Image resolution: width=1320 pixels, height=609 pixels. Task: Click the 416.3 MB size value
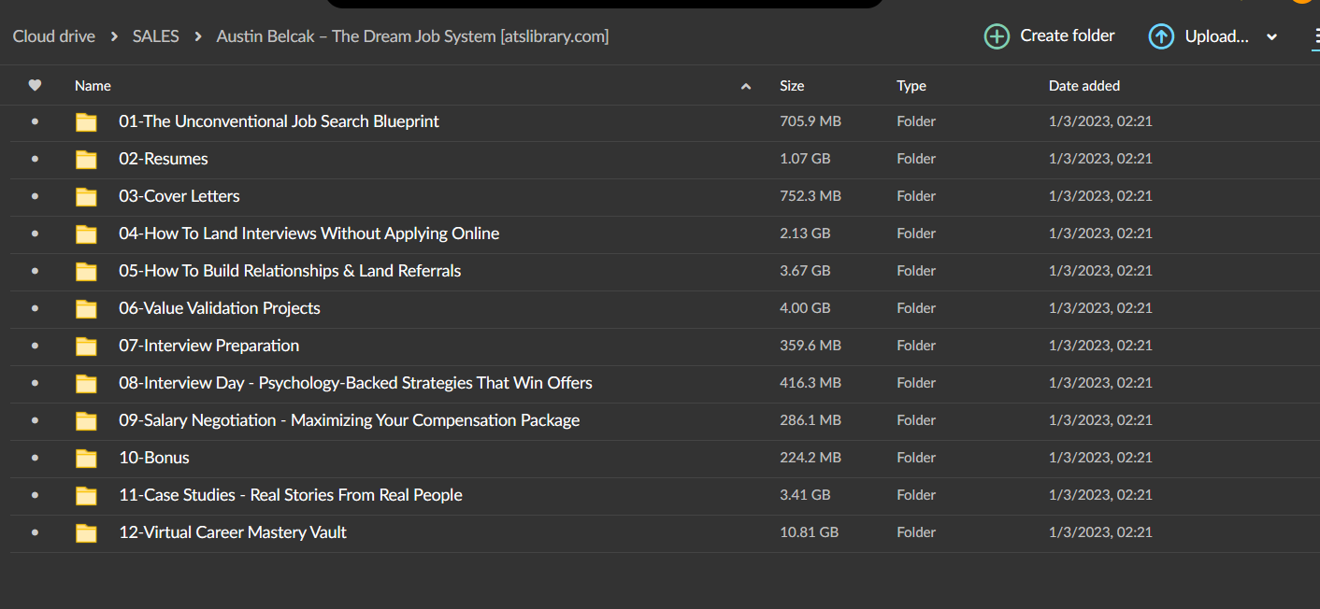[x=811, y=383]
